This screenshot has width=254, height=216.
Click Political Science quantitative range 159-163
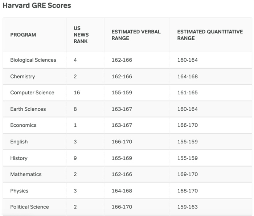(187, 207)
